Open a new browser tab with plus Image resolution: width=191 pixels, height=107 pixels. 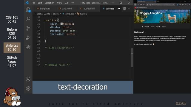[158, 1]
